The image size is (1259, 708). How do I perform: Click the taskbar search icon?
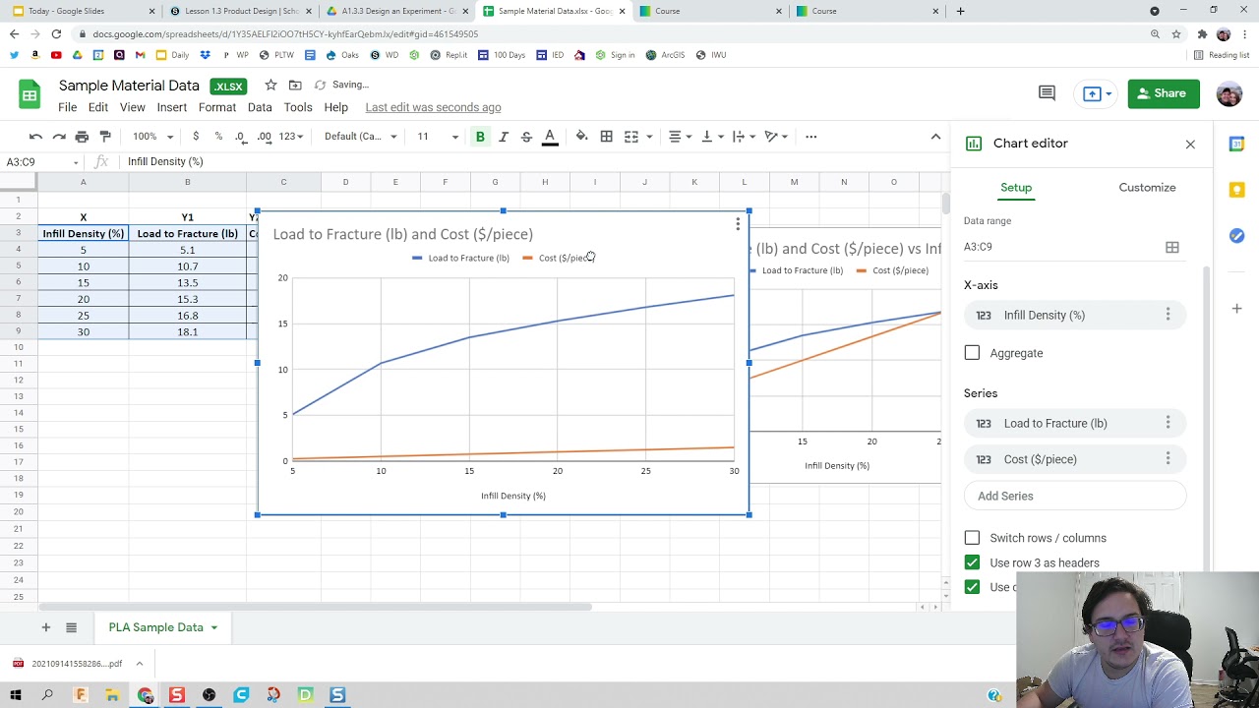pos(47,695)
